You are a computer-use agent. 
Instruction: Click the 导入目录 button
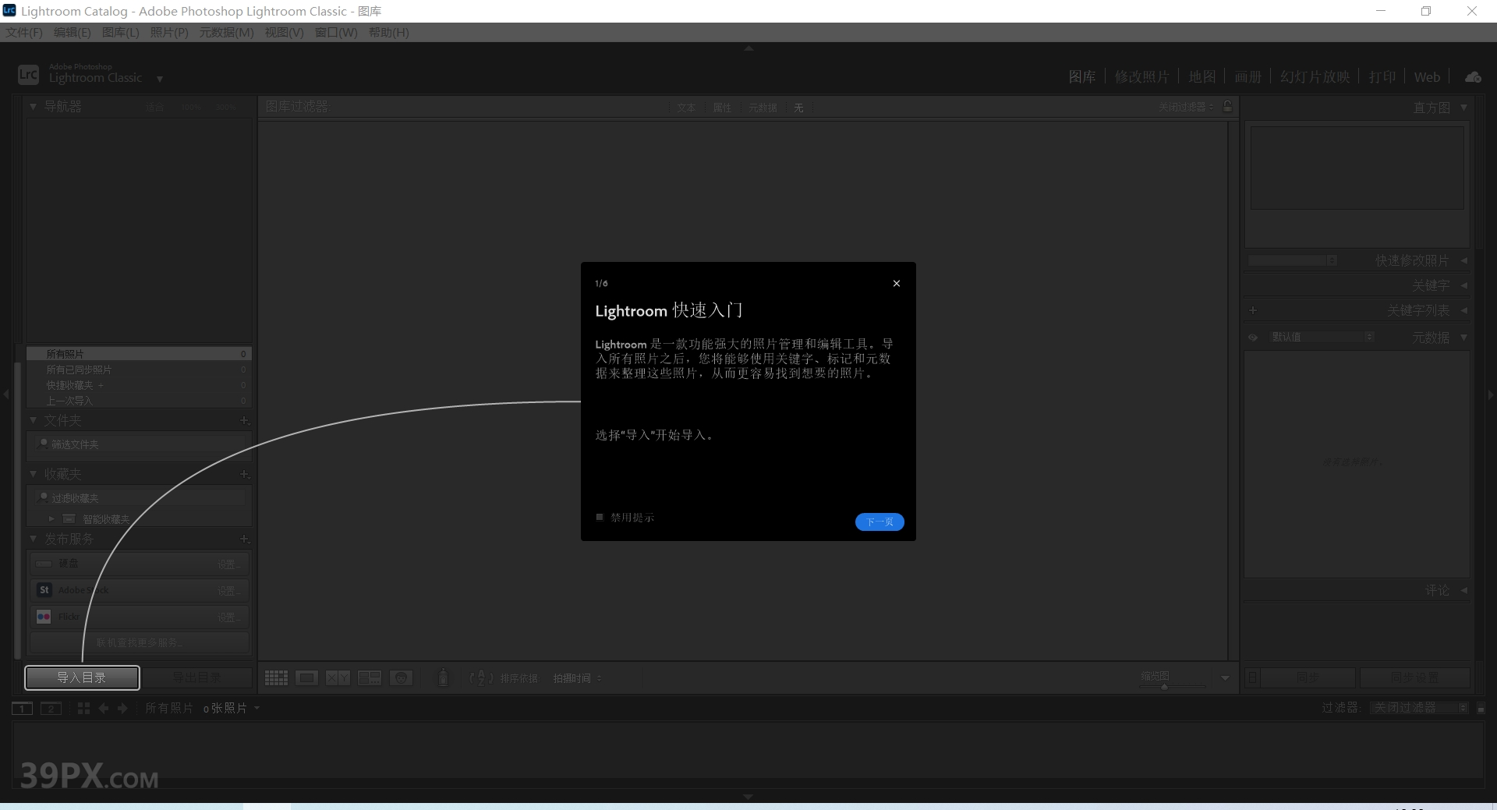click(82, 677)
